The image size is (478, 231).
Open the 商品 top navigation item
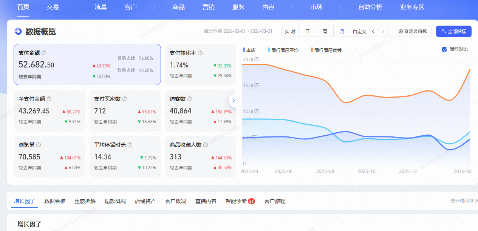point(179,7)
